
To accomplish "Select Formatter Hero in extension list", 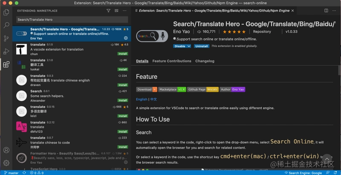I will point(72,158).
